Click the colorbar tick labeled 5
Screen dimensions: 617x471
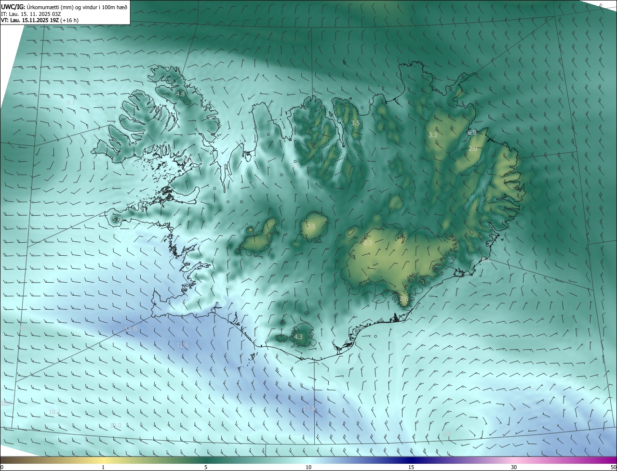pyautogui.click(x=206, y=468)
